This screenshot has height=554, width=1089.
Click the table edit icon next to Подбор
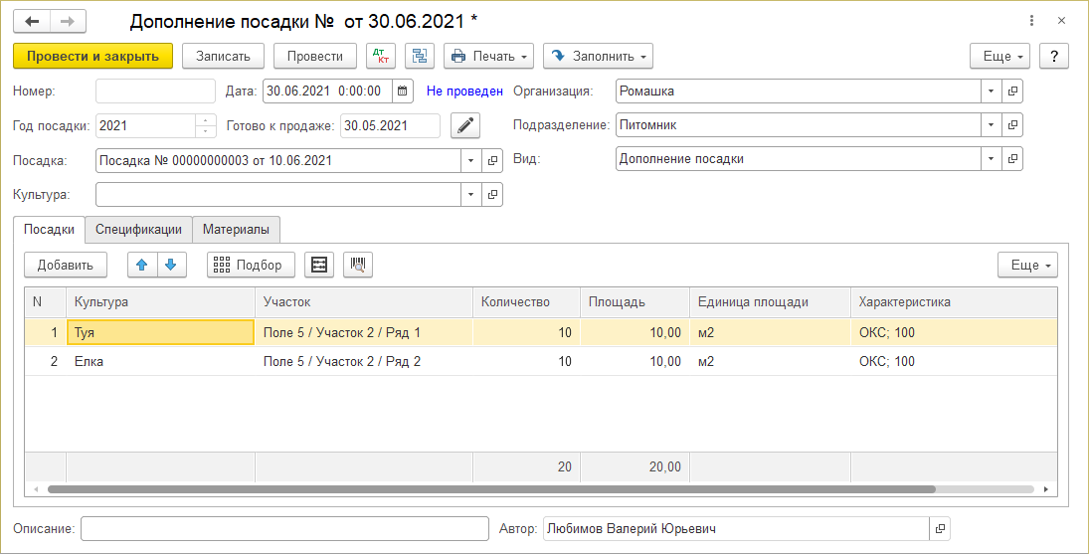pos(319,265)
